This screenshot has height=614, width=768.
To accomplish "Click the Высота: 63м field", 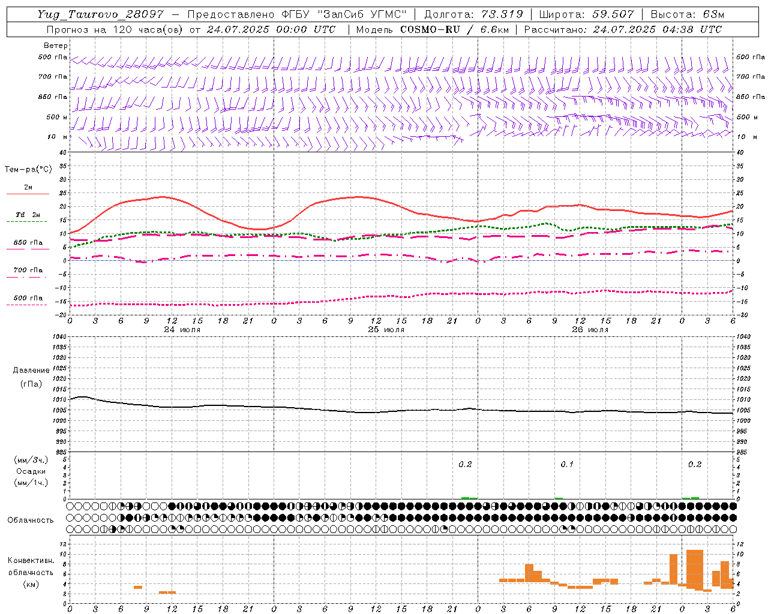I will [687, 14].
